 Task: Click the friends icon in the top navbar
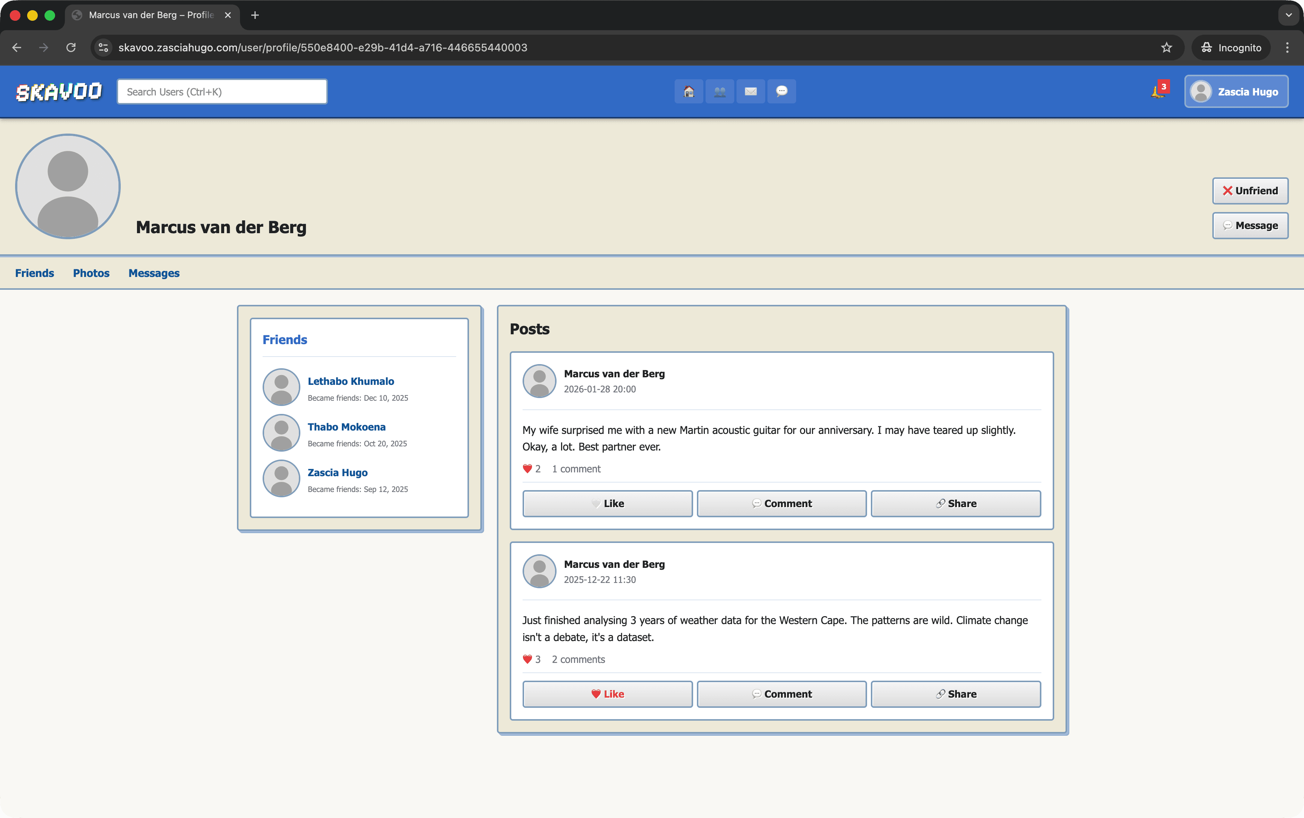pyautogui.click(x=720, y=91)
